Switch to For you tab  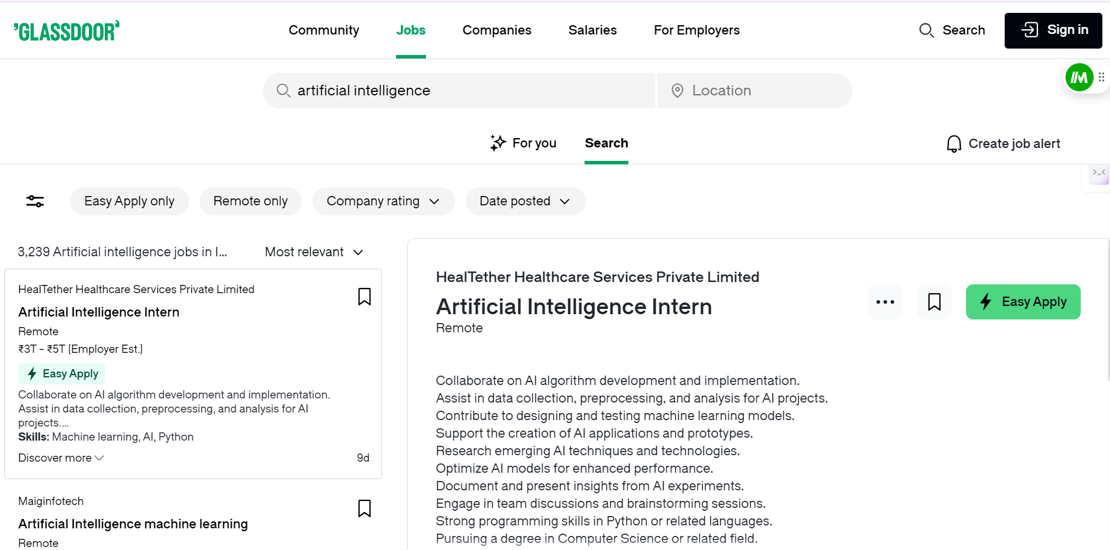(x=523, y=143)
